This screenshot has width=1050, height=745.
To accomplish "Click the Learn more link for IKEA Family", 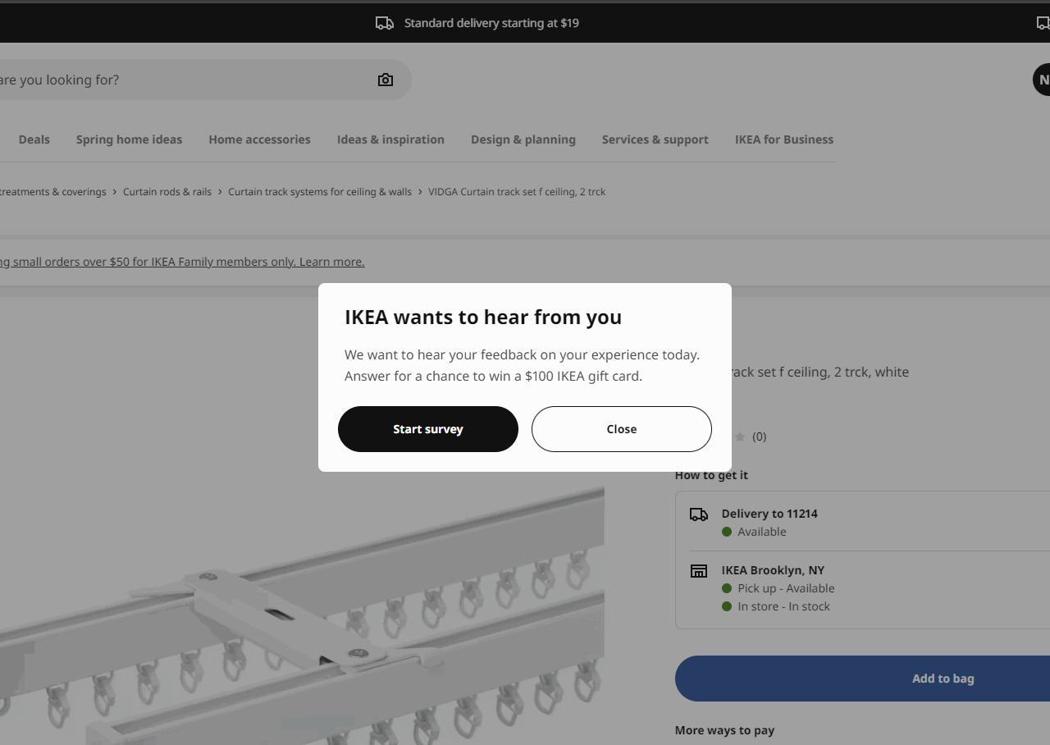I will coord(331,262).
